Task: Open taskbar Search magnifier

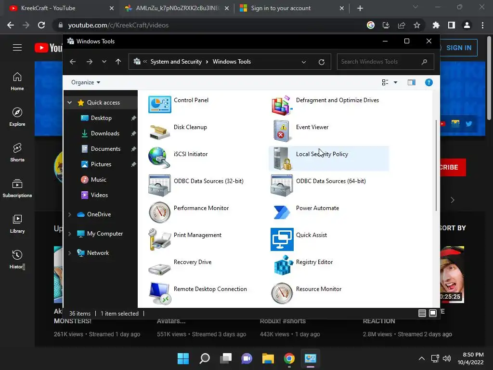Action: pos(204,358)
